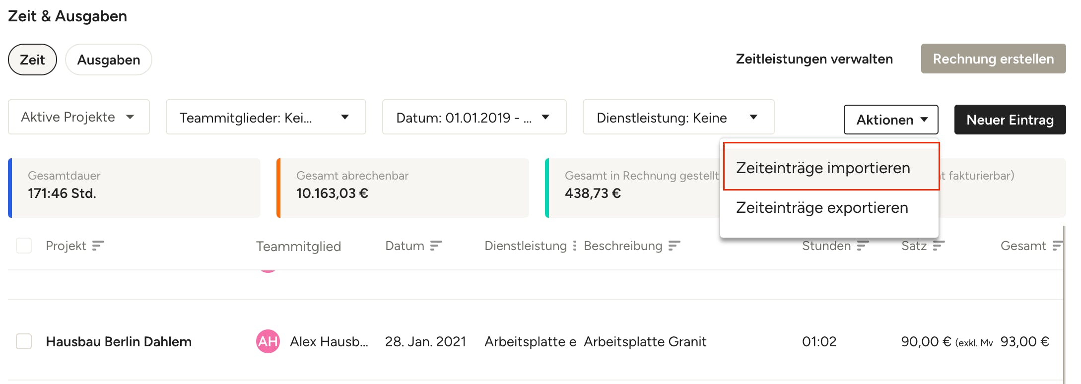Open Zeitleistungen verwalten link
The width and height of the screenshot is (1081, 384).
click(x=814, y=59)
